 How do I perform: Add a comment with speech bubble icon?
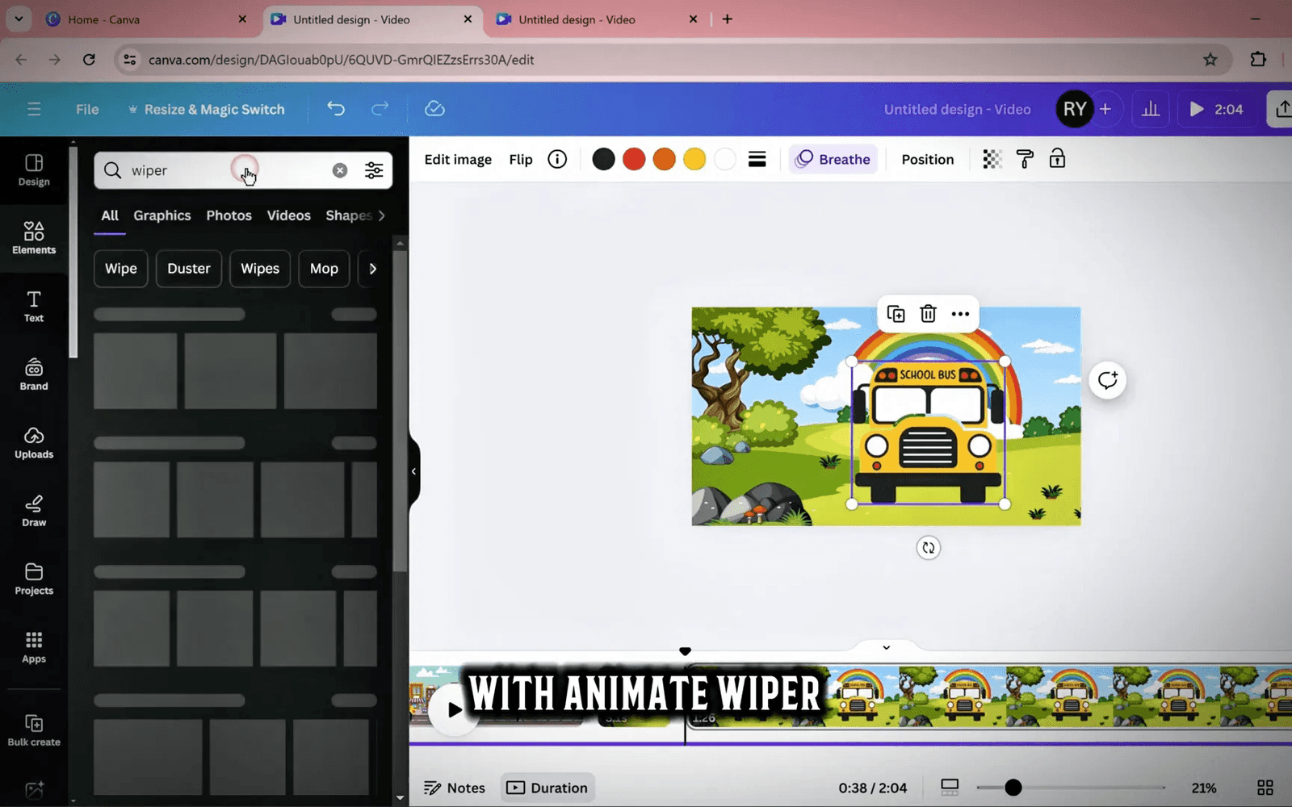1107,380
